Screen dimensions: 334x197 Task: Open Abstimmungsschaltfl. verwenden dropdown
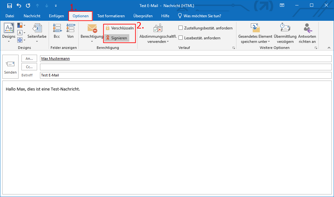pyautogui.click(x=158, y=36)
